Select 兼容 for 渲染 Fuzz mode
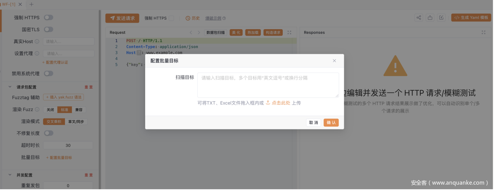The height and width of the screenshot is (190, 494). click(79, 110)
